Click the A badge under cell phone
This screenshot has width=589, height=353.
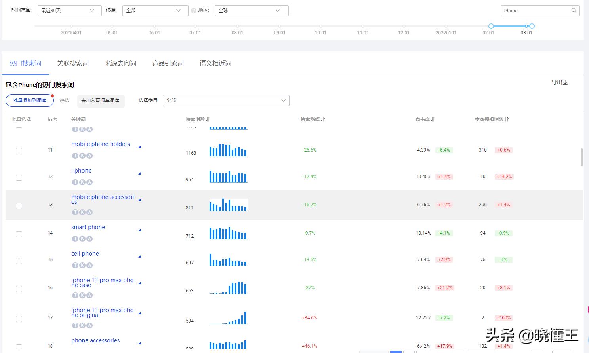(x=90, y=265)
